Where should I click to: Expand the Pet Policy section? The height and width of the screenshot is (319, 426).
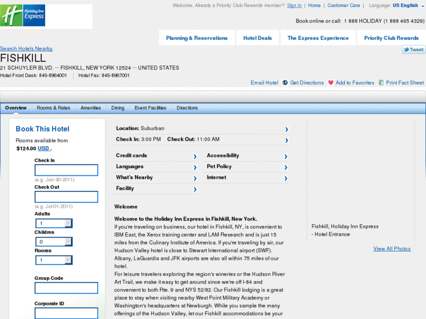[x=247, y=167]
